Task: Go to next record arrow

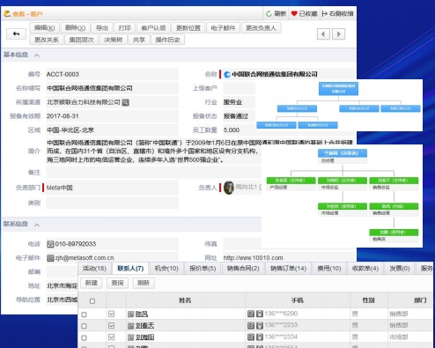Action: 338,34
